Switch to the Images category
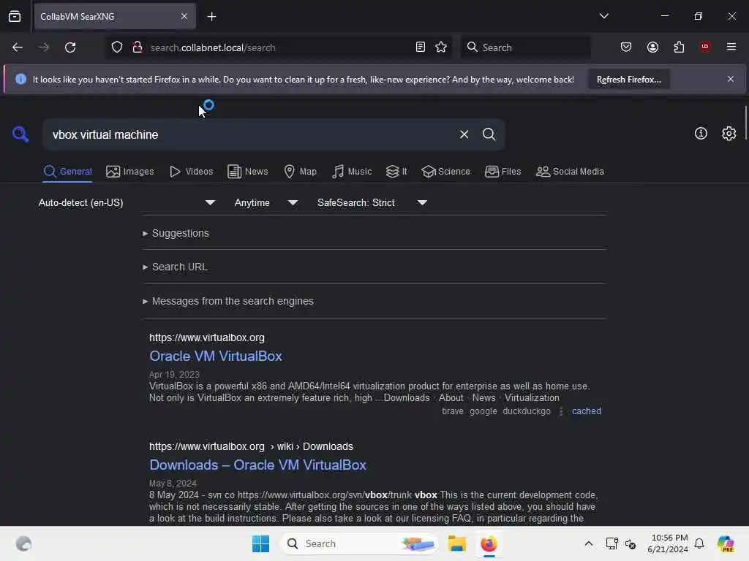The width and height of the screenshot is (749, 561). click(130, 172)
